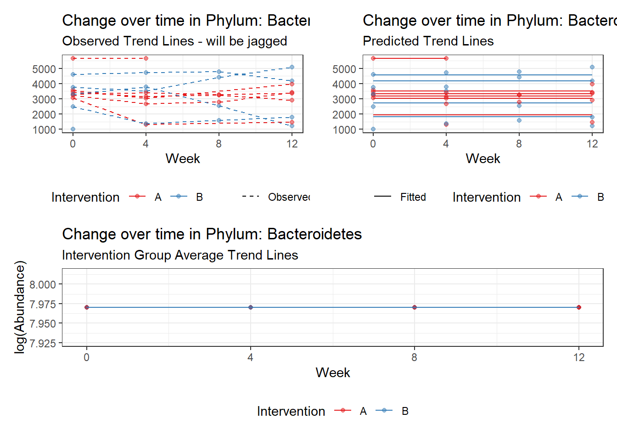Click the red A legend marker in the Observed plot legend
Screen dimensions: 617x441
[137, 197]
